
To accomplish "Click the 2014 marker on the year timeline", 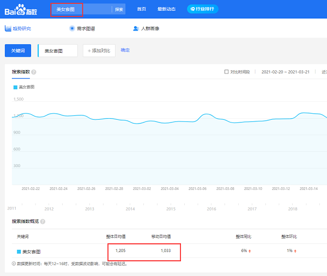I will (130, 208).
